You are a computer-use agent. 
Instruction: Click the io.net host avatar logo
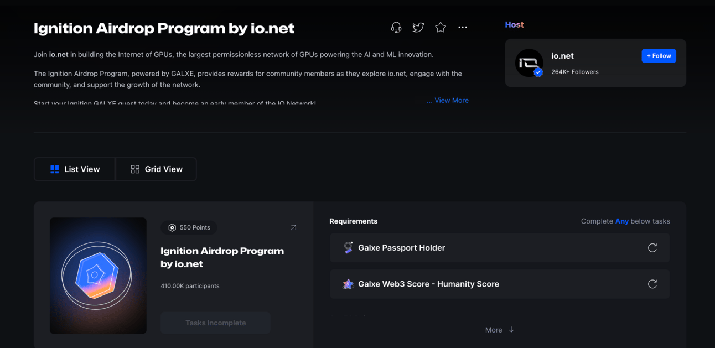(x=529, y=63)
